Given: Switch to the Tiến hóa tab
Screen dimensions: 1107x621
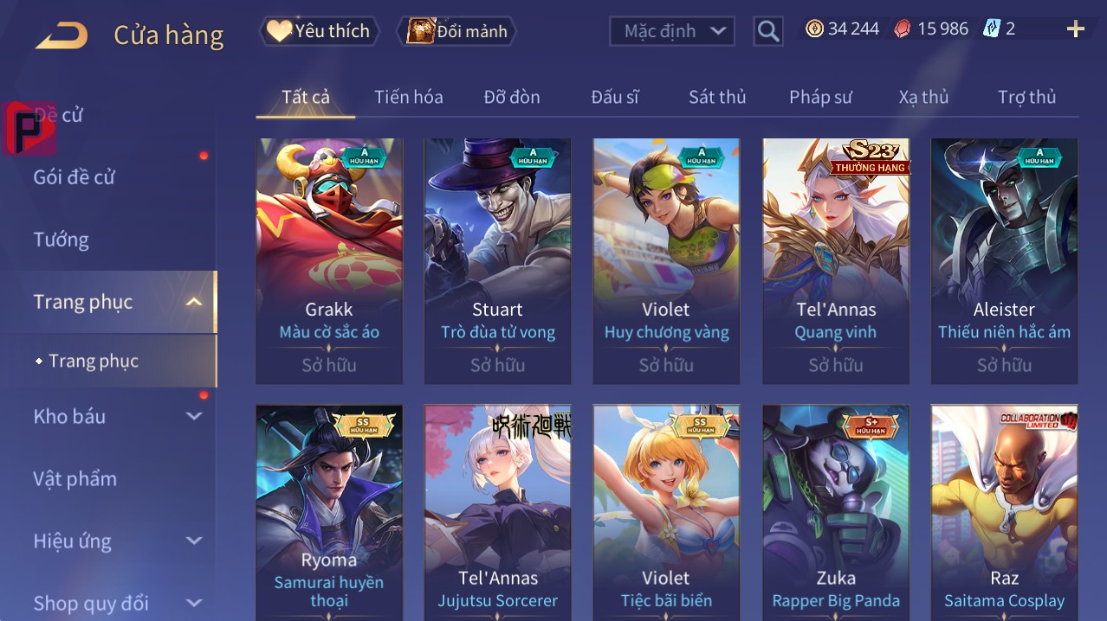Looking at the screenshot, I should tap(409, 97).
